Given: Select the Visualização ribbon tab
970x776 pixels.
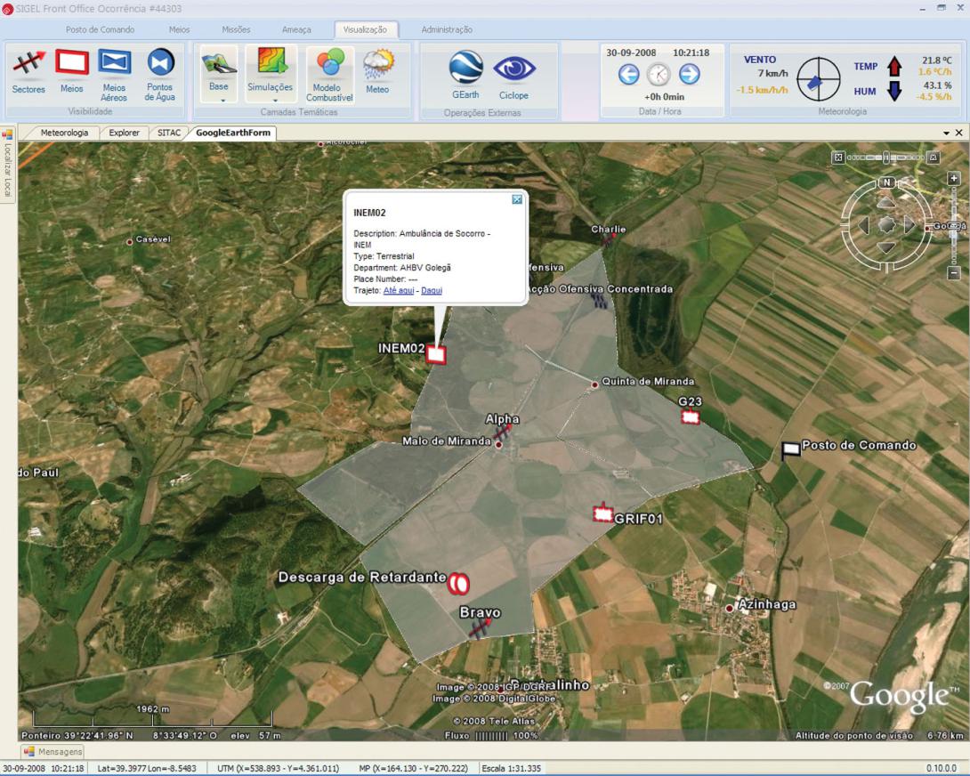Looking at the screenshot, I should pyautogui.click(x=365, y=29).
